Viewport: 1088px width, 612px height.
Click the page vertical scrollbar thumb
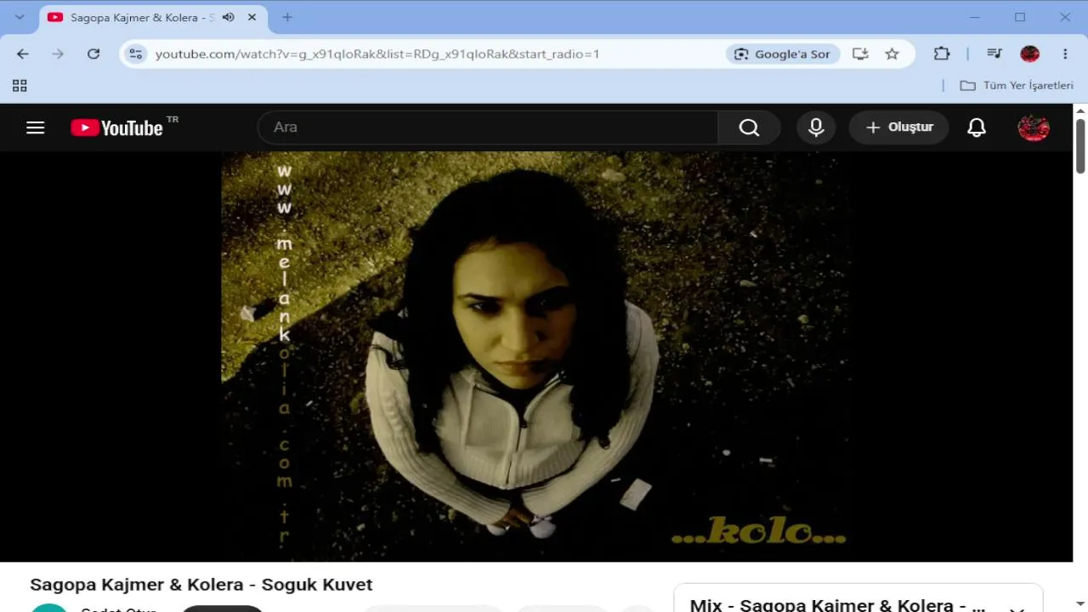point(1080,145)
